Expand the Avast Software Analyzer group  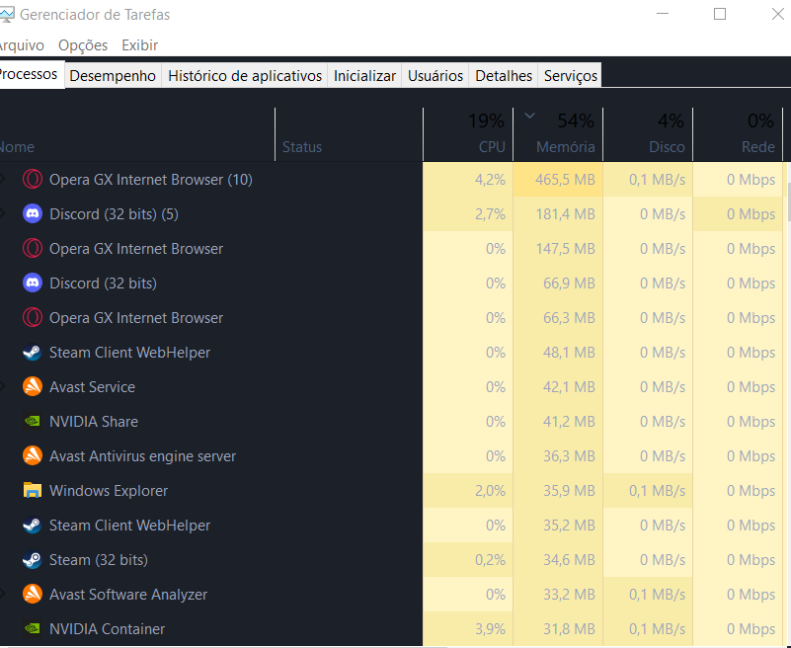point(3,594)
